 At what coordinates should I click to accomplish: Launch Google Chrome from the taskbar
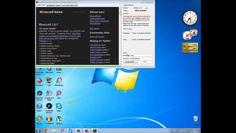(x=46, y=130)
